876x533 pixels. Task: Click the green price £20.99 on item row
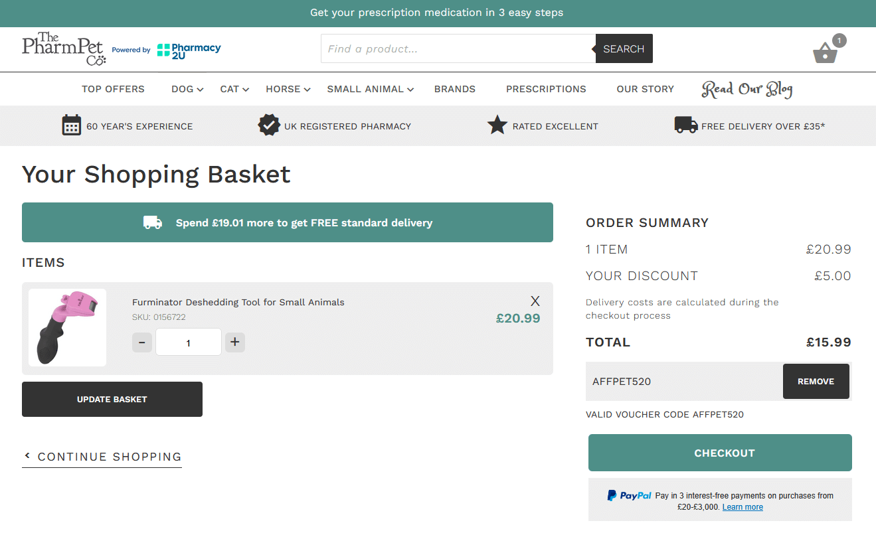[518, 318]
